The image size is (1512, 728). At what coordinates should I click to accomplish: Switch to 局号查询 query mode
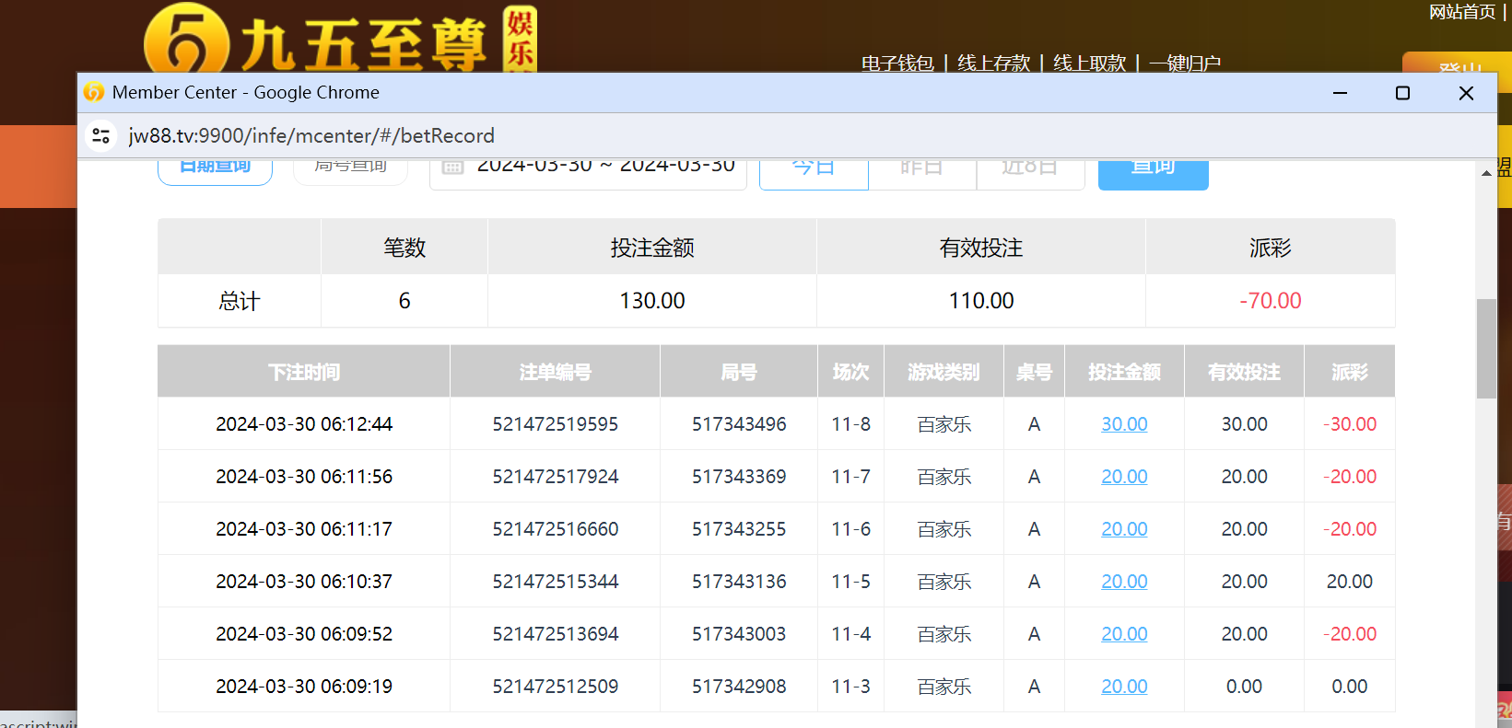(x=350, y=169)
